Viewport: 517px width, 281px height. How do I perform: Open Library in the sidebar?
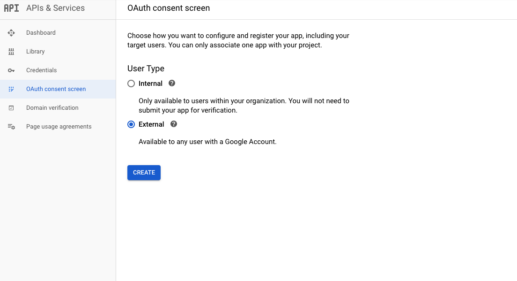pyautogui.click(x=58, y=52)
